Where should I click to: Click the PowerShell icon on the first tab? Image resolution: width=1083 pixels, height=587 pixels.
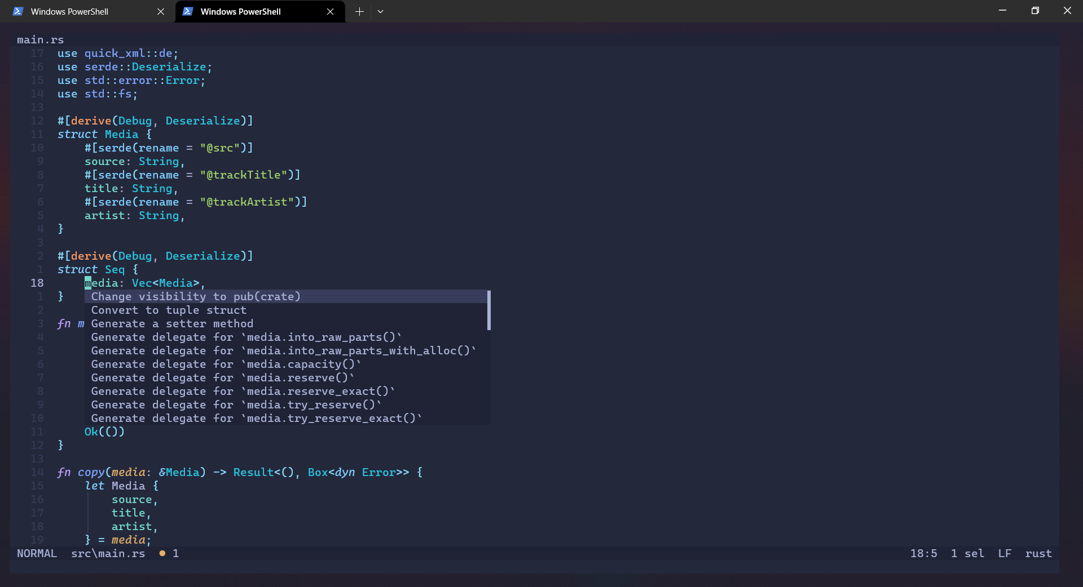(17, 11)
